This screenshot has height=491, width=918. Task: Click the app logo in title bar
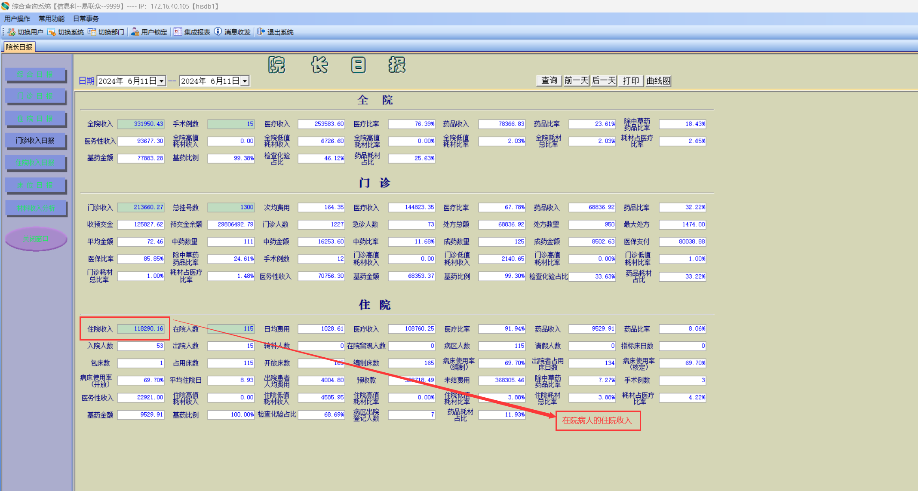(5, 6)
